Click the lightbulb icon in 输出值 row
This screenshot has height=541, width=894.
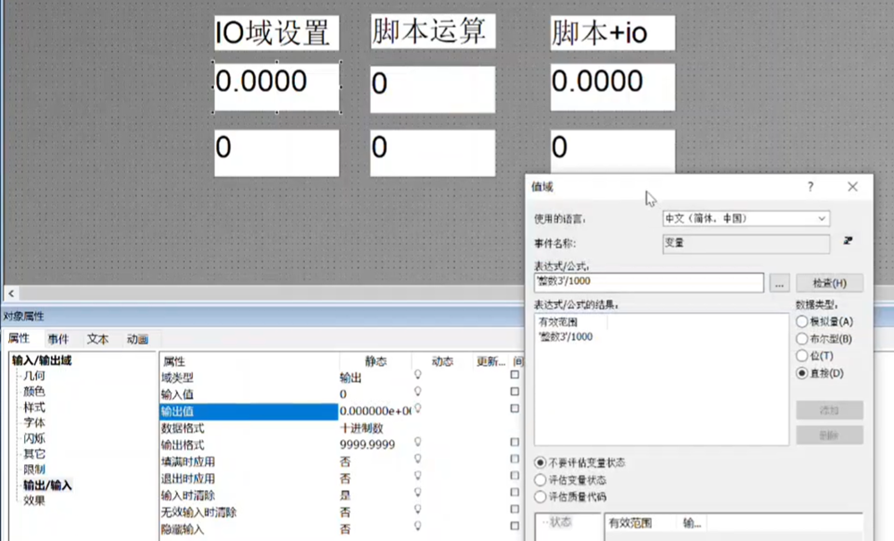417,409
